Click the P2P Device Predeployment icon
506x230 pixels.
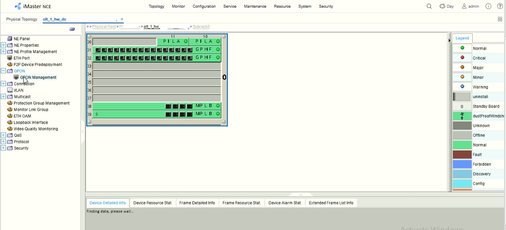coord(10,64)
